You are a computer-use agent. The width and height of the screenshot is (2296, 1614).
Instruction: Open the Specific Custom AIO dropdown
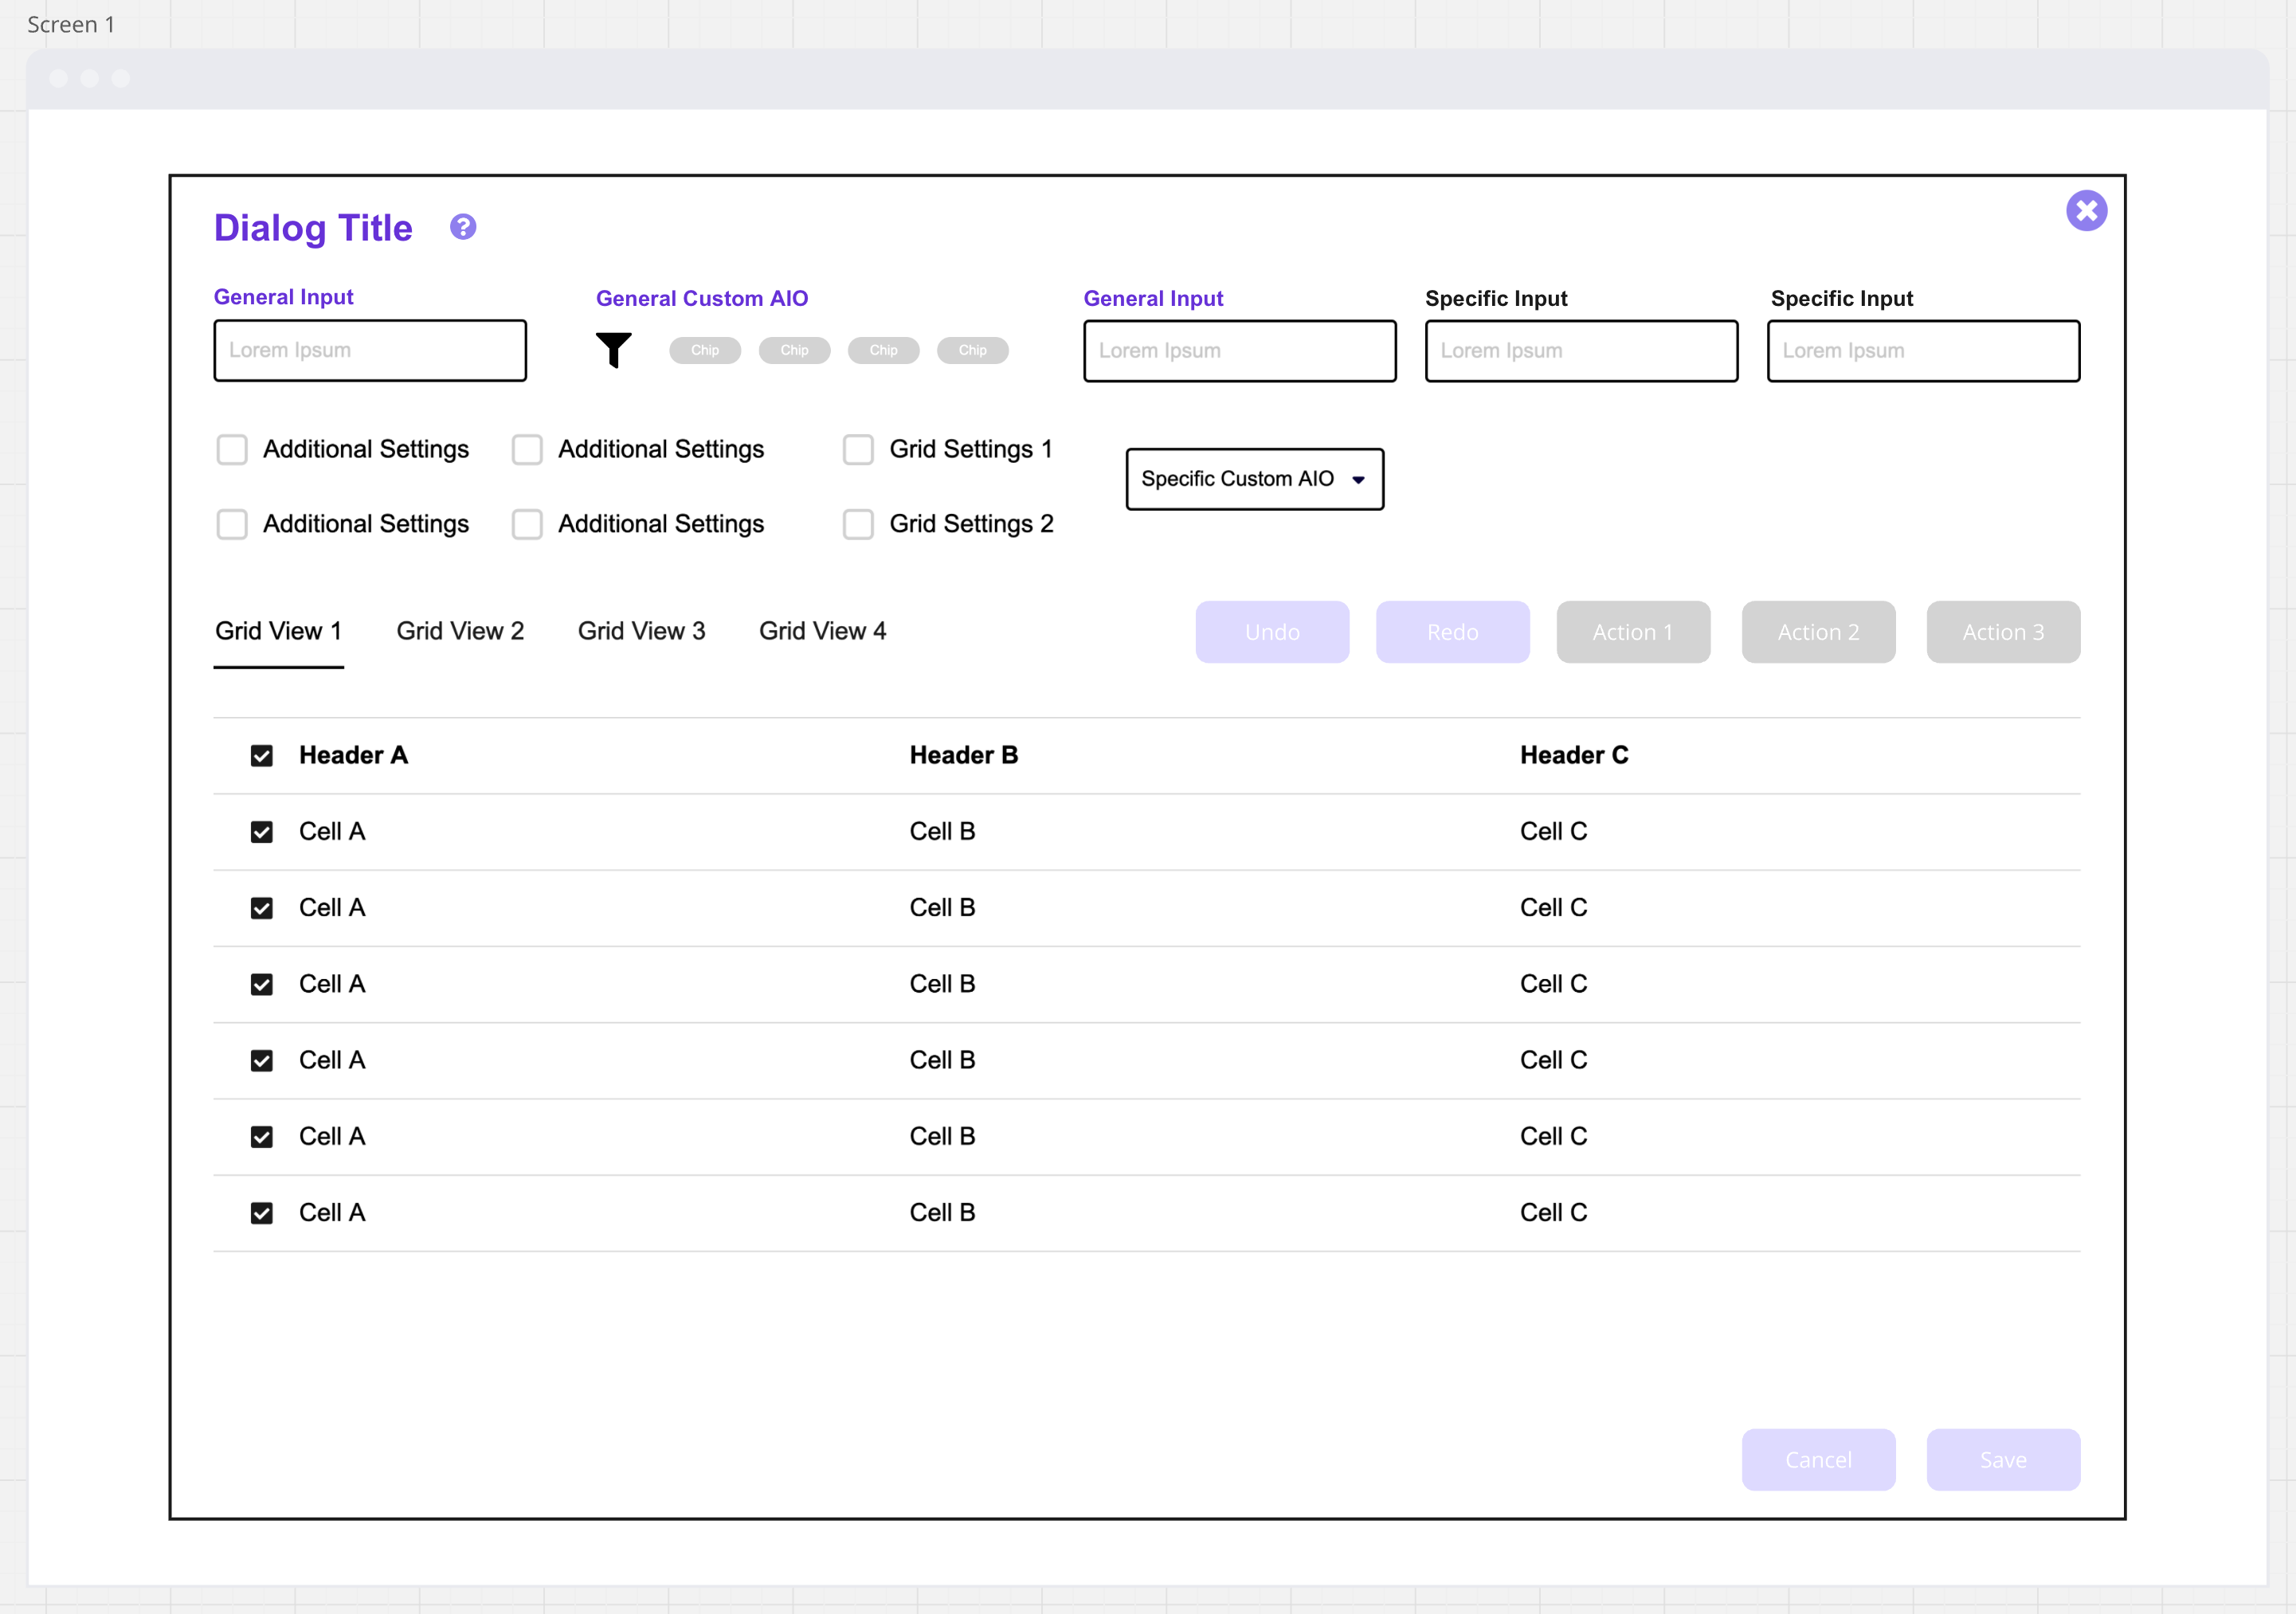(1254, 479)
